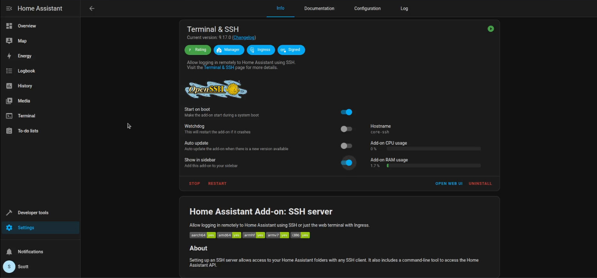Click the core-ssh hostname value
This screenshot has width=597, height=278.
[380, 132]
